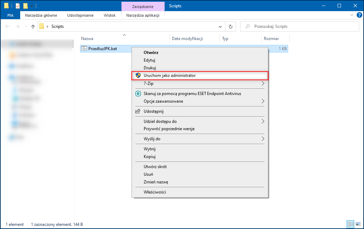Viewport: 364px width, 229px height.
Task: Open Customize Quick Access Toolbar dropdown
Action: (32, 6)
